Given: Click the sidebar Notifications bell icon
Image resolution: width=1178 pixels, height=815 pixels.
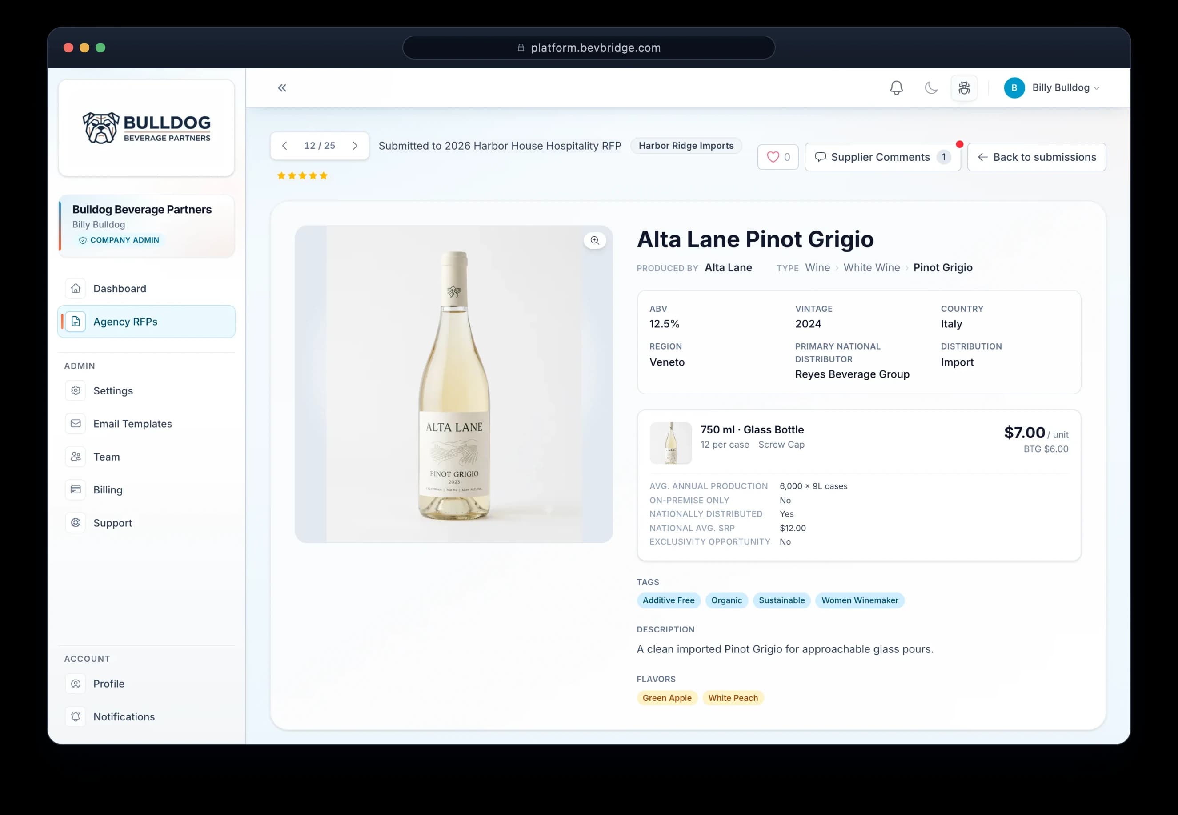Looking at the screenshot, I should click(76, 717).
